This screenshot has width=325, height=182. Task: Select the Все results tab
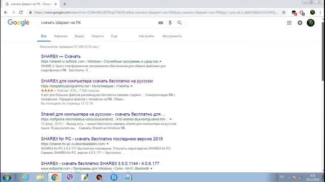pyautogui.click(x=44, y=36)
